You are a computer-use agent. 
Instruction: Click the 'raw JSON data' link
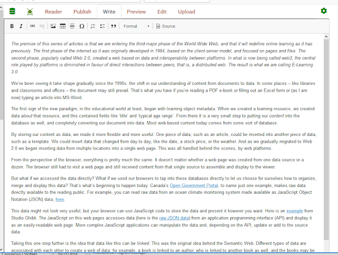pos(174,218)
